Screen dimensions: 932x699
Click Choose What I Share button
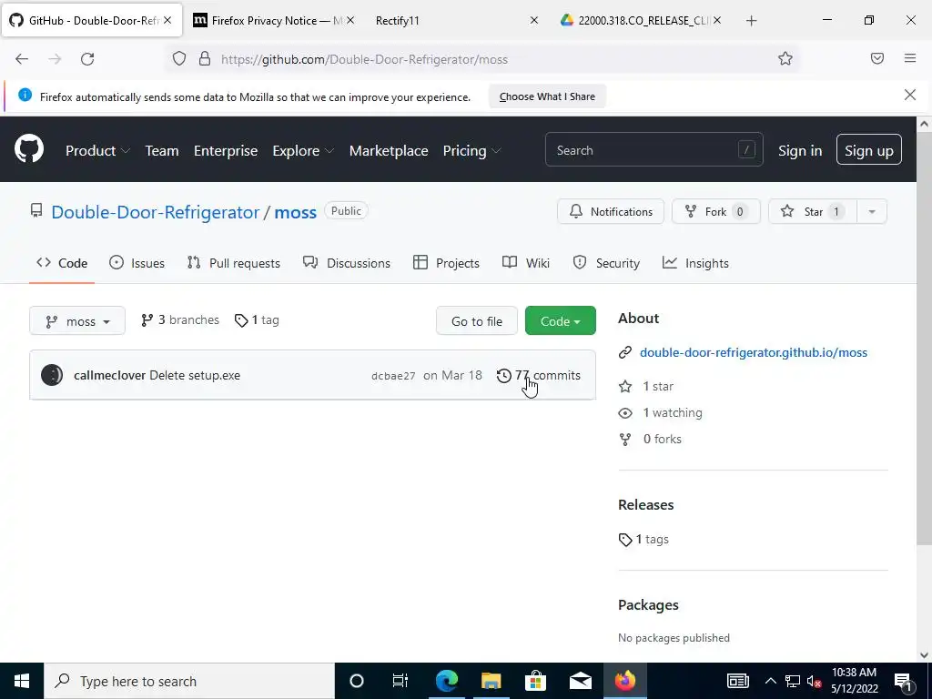pos(547,96)
